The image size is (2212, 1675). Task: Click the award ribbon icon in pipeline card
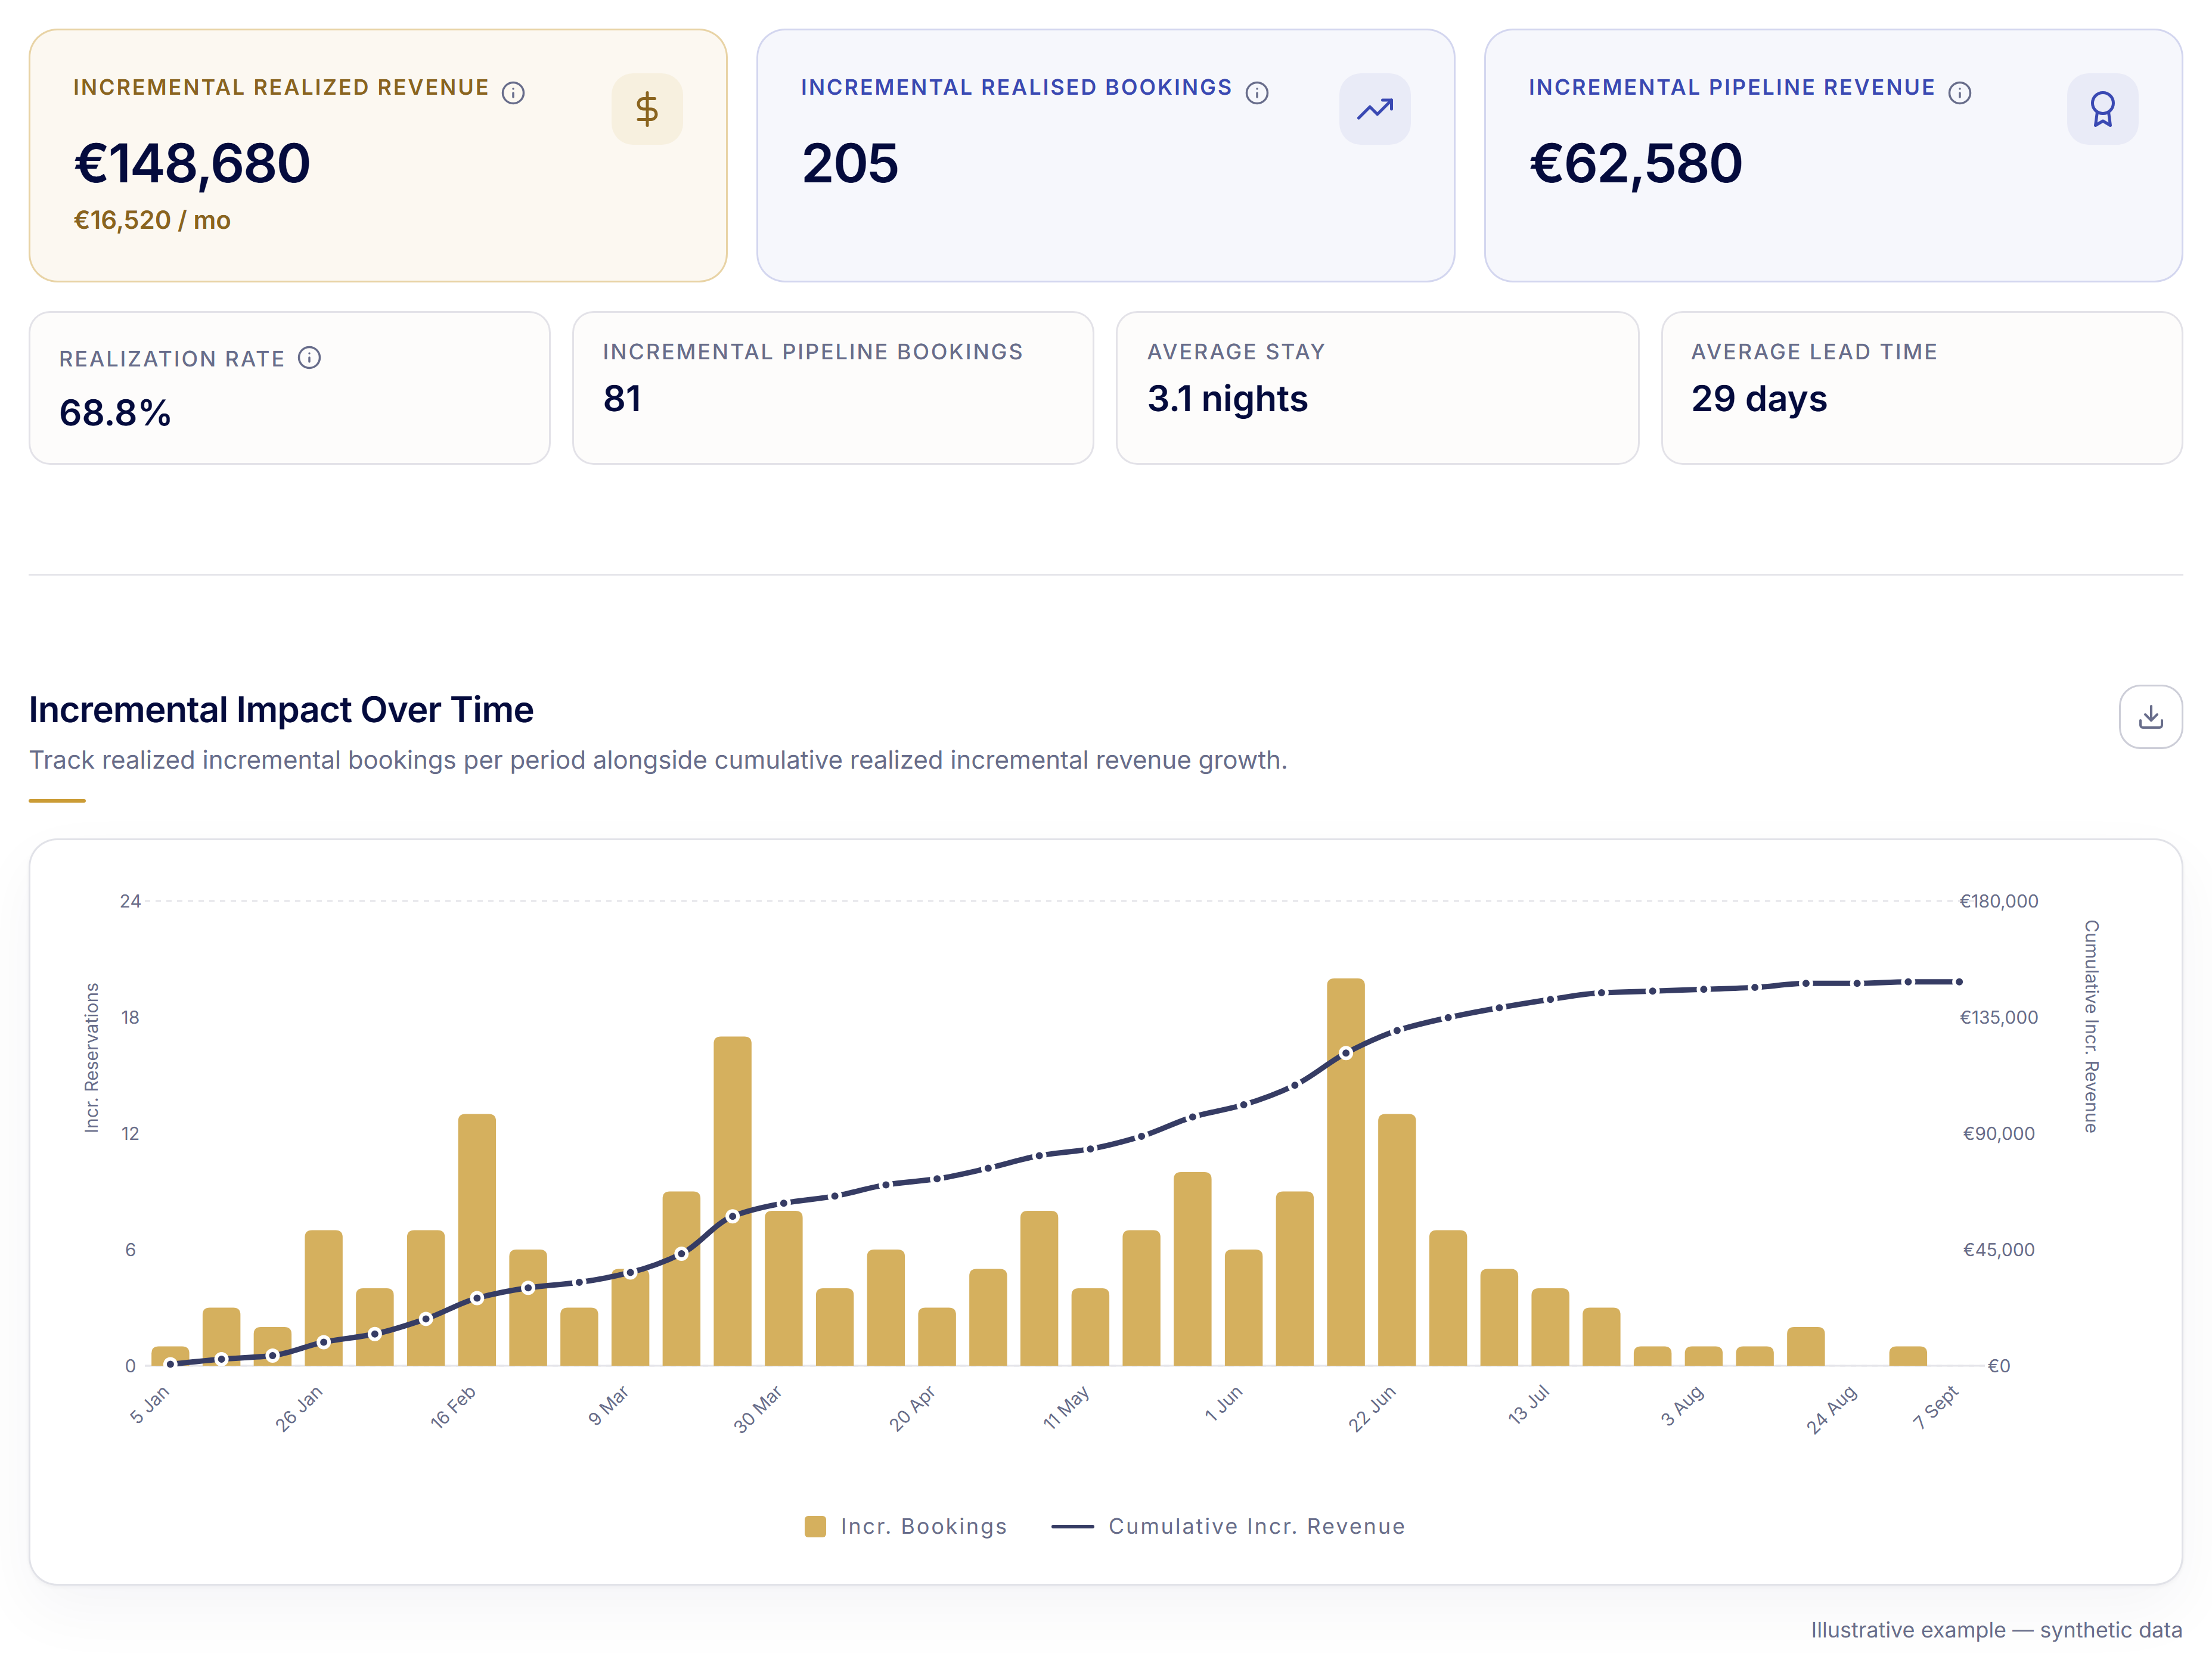pos(2103,109)
